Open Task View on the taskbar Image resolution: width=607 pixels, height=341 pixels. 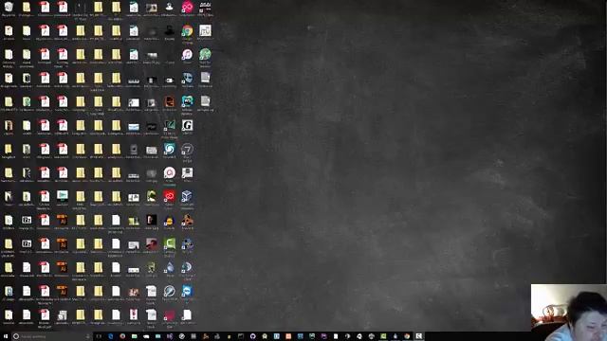99,336
